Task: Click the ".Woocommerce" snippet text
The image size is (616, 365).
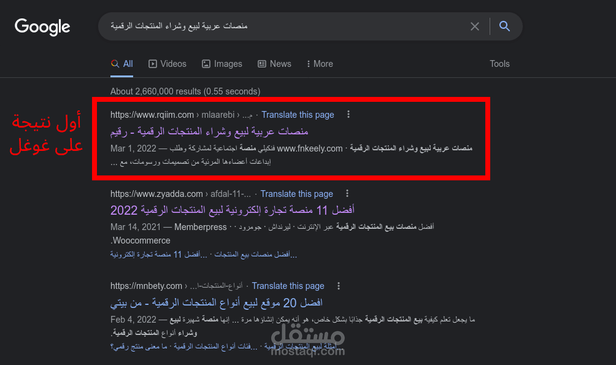Action: point(141,240)
